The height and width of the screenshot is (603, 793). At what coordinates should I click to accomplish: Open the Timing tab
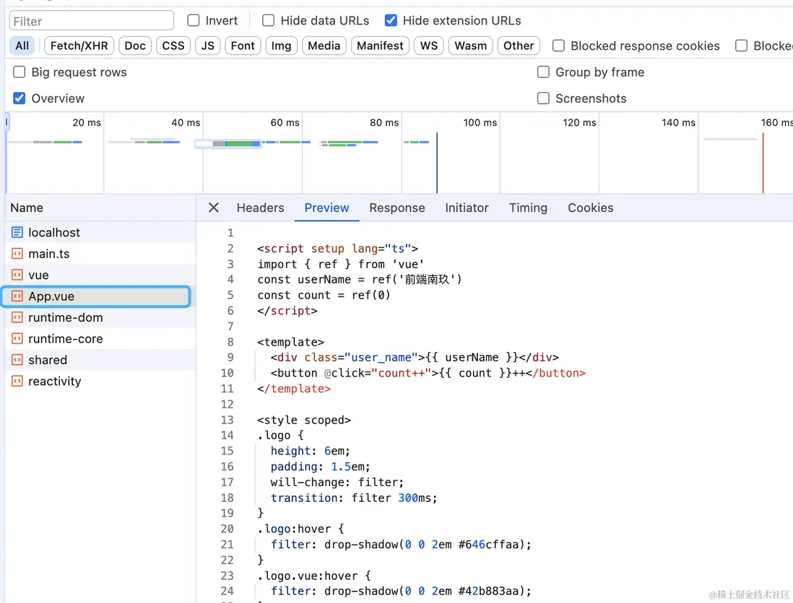(528, 208)
